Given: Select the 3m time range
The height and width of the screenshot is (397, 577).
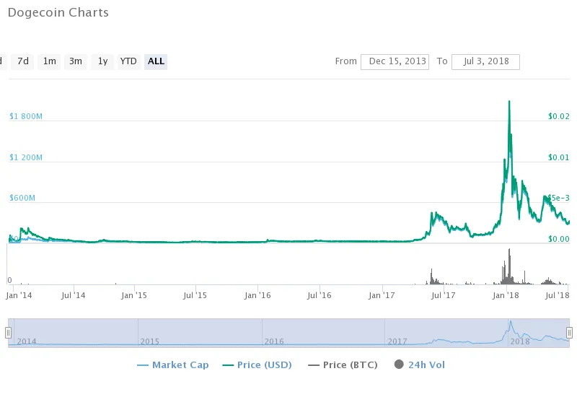Looking at the screenshot, I should [x=76, y=61].
